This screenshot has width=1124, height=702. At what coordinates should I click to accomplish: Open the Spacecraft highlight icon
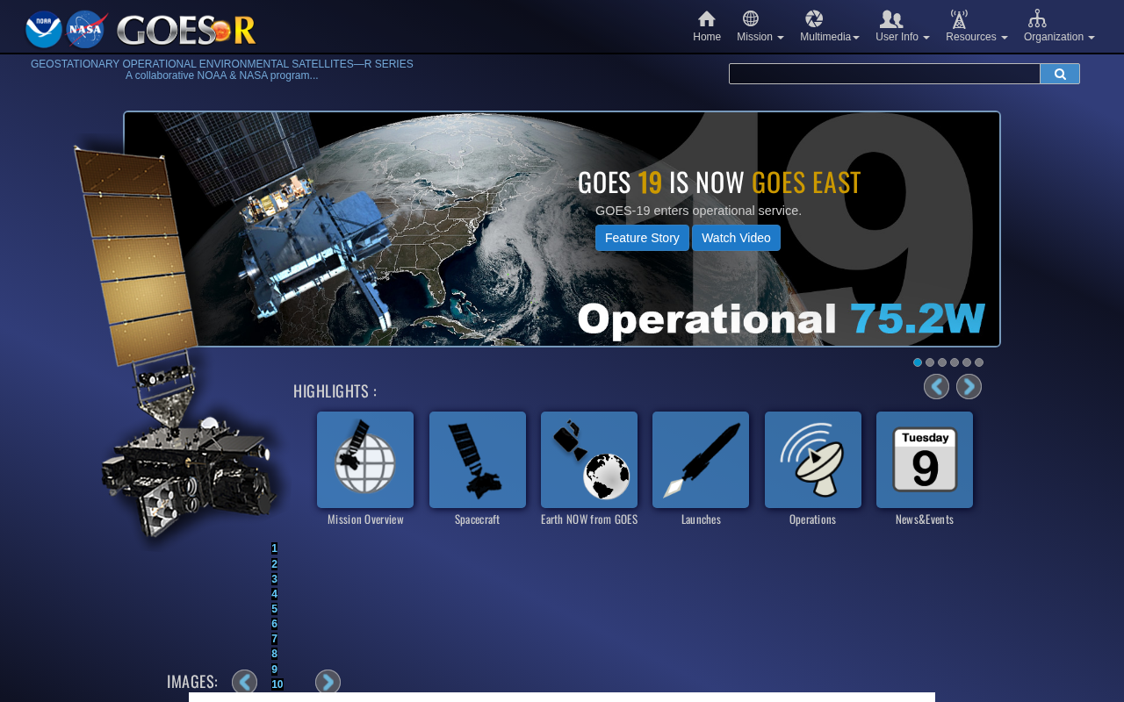pyautogui.click(x=478, y=460)
